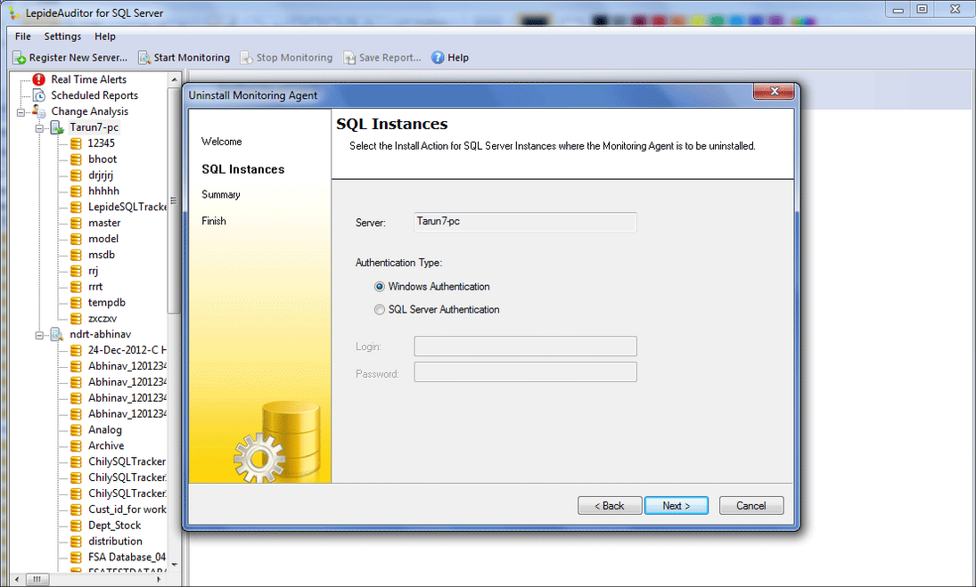This screenshot has height=587, width=976.
Task: Click Start Monitoring label in toolbar
Action: click(x=192, y=58)
